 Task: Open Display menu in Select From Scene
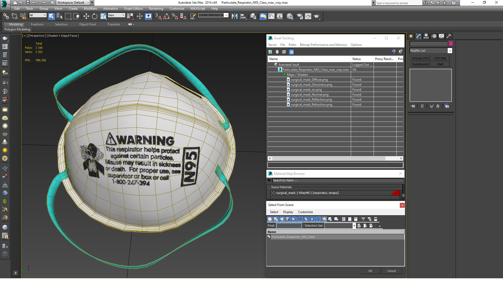[288, 212]
